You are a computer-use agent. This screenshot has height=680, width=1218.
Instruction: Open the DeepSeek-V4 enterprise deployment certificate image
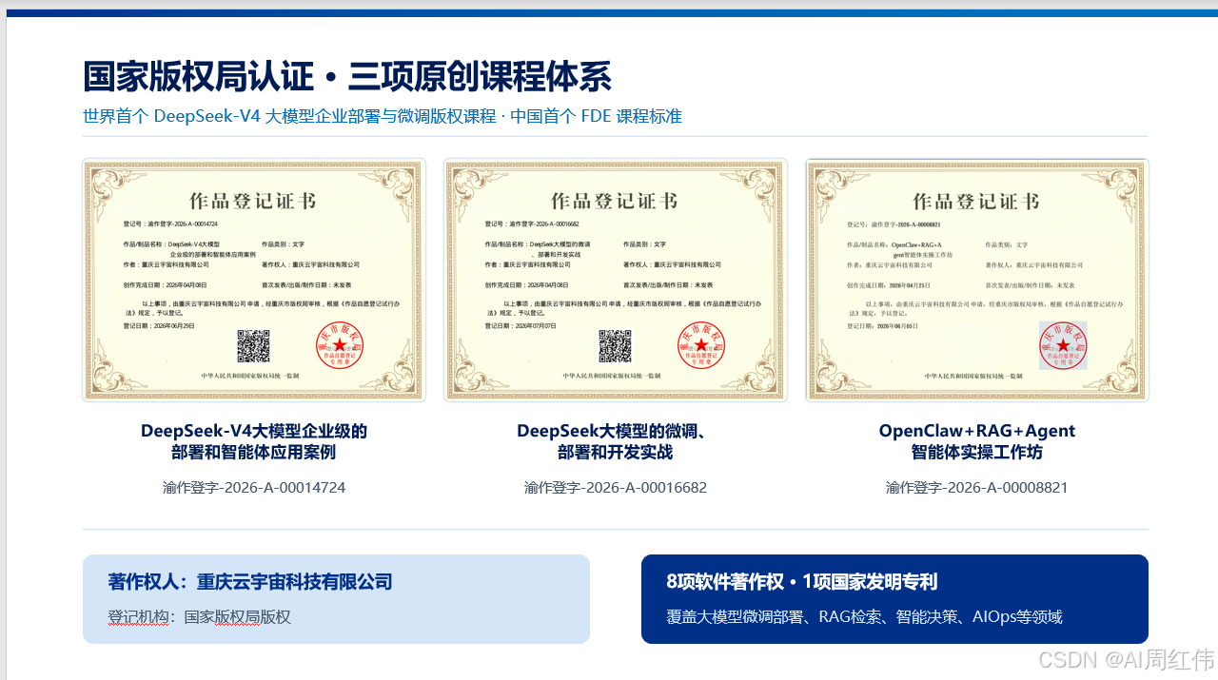tap(254, 280)
